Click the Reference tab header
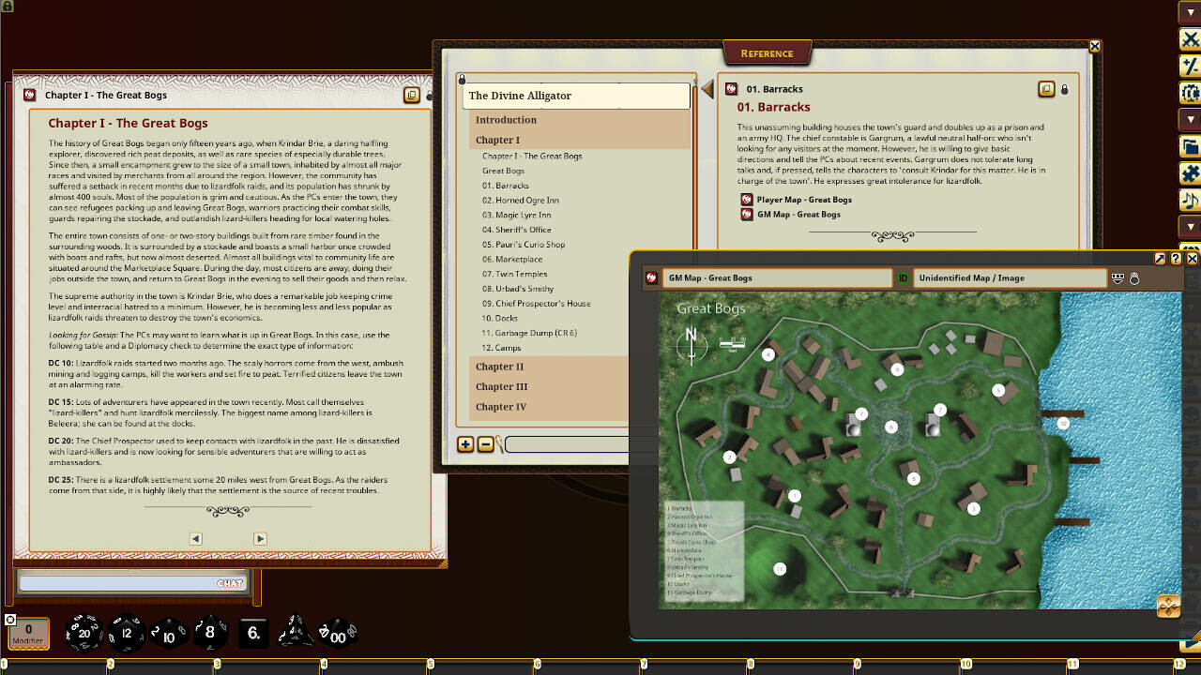 coord(767,53)
